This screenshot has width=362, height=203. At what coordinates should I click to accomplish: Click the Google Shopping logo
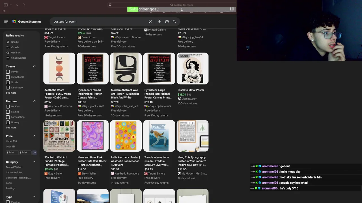(27, 21)
